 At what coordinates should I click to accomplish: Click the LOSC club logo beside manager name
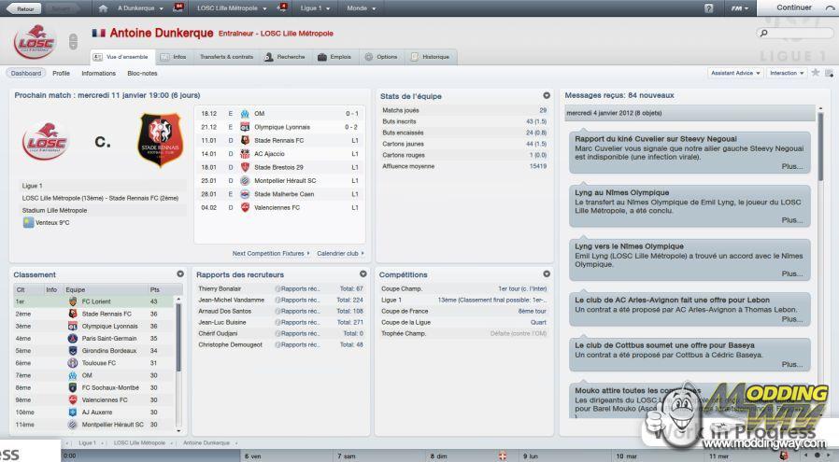pyautogui.click(x=35, y=42)
